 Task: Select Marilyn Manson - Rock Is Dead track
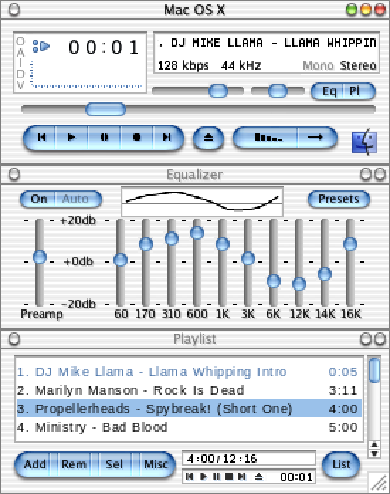click(189, 390)
